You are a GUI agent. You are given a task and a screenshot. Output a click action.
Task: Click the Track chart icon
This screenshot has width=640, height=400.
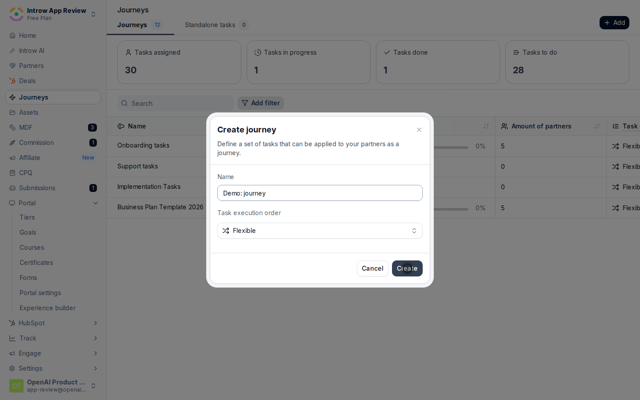[12, 338]
